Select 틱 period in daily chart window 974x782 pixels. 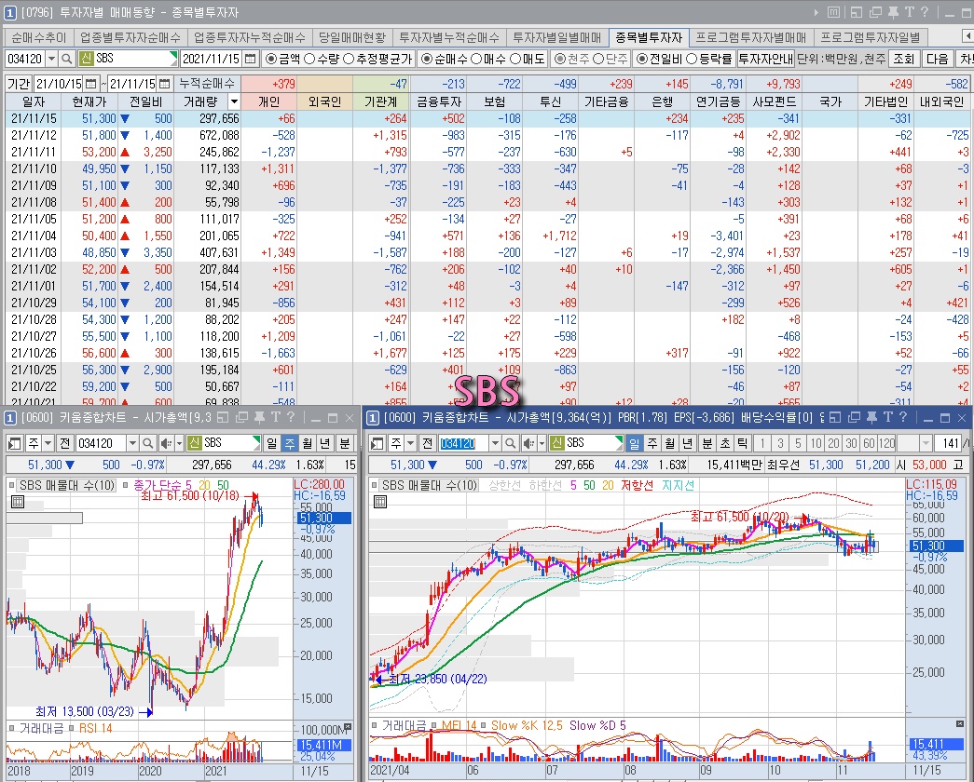742,443
